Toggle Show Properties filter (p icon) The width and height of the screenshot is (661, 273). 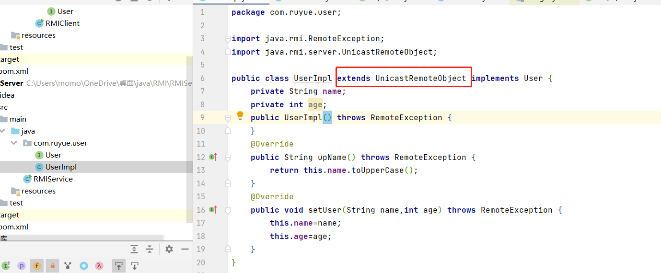(21, 266)
